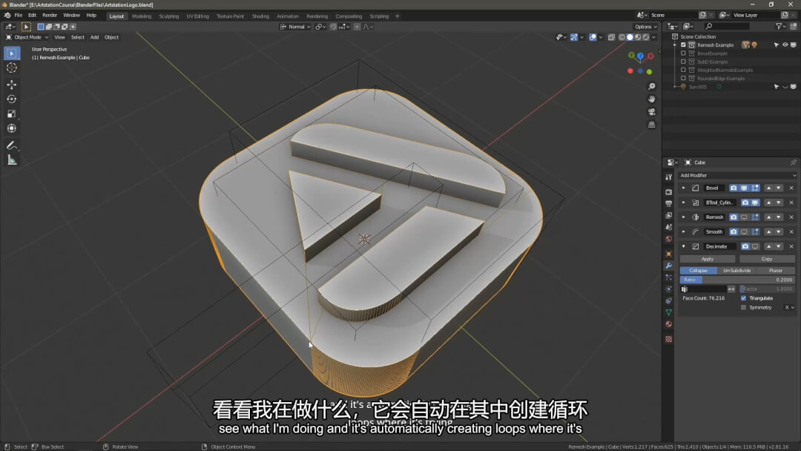Select the Un-Subdivide decimate mode
Viewport: 801px width, 451px height.
click(x=736, y=271)
